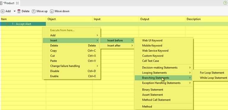Choose For Loop Statement
The width and height of the screenshot is (228, 110).
coord(210,73)
